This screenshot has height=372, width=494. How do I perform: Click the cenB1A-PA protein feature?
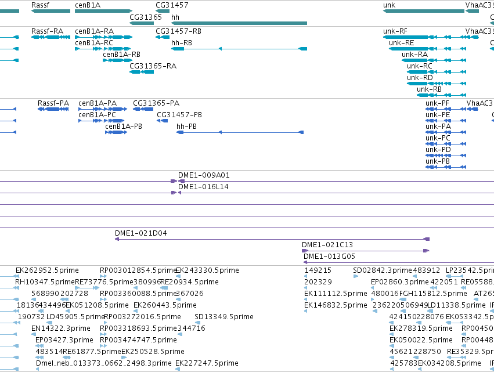(103, 109)
